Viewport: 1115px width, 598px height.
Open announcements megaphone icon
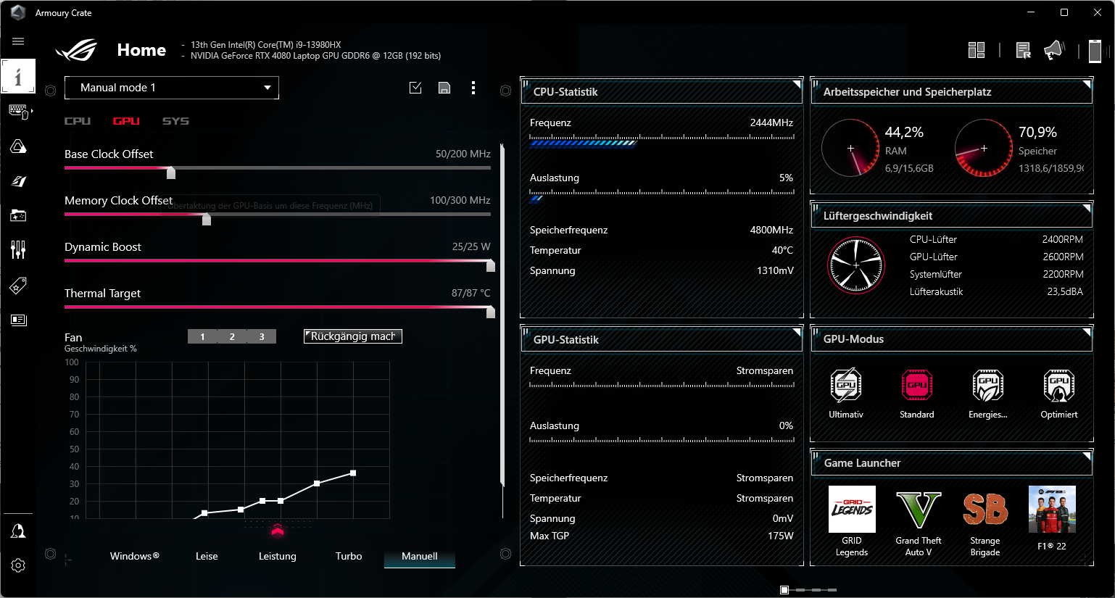pyautogui.click(x=1054, y=50)
